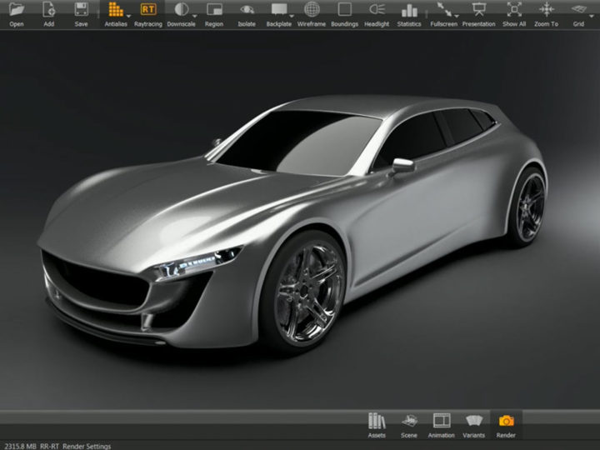
Task: Toggle Raytracing RT mode
Action: pyautogui.click(x=148, y=14)
